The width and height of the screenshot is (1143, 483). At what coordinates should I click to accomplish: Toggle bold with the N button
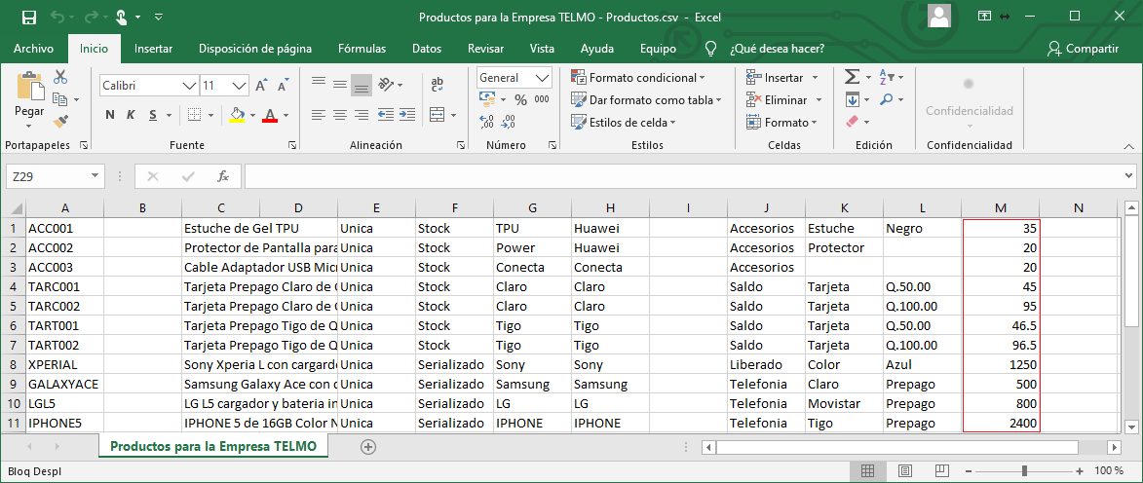coord(110,114)
